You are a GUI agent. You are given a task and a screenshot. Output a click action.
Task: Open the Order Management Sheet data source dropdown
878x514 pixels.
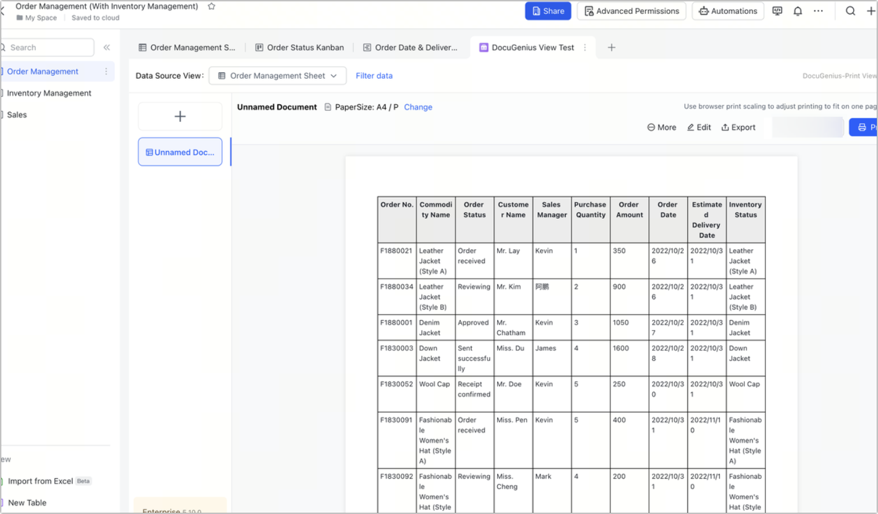click(277, 75)
